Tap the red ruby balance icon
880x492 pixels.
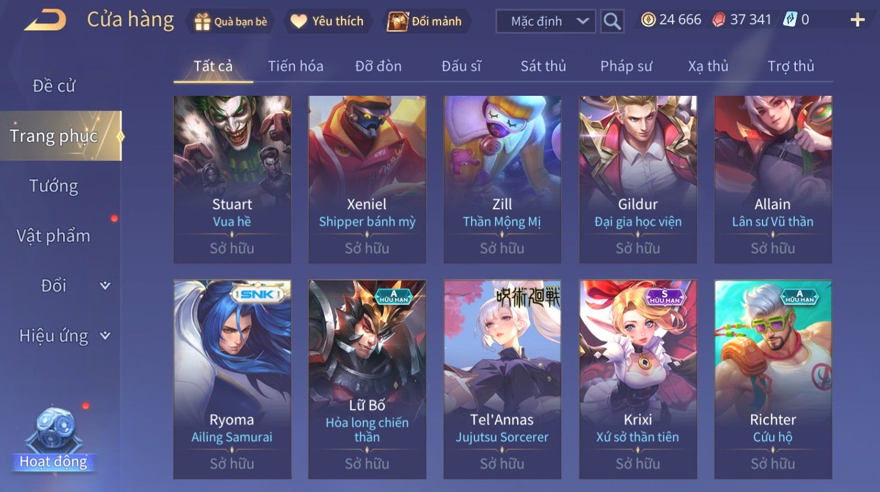[719, 20]
